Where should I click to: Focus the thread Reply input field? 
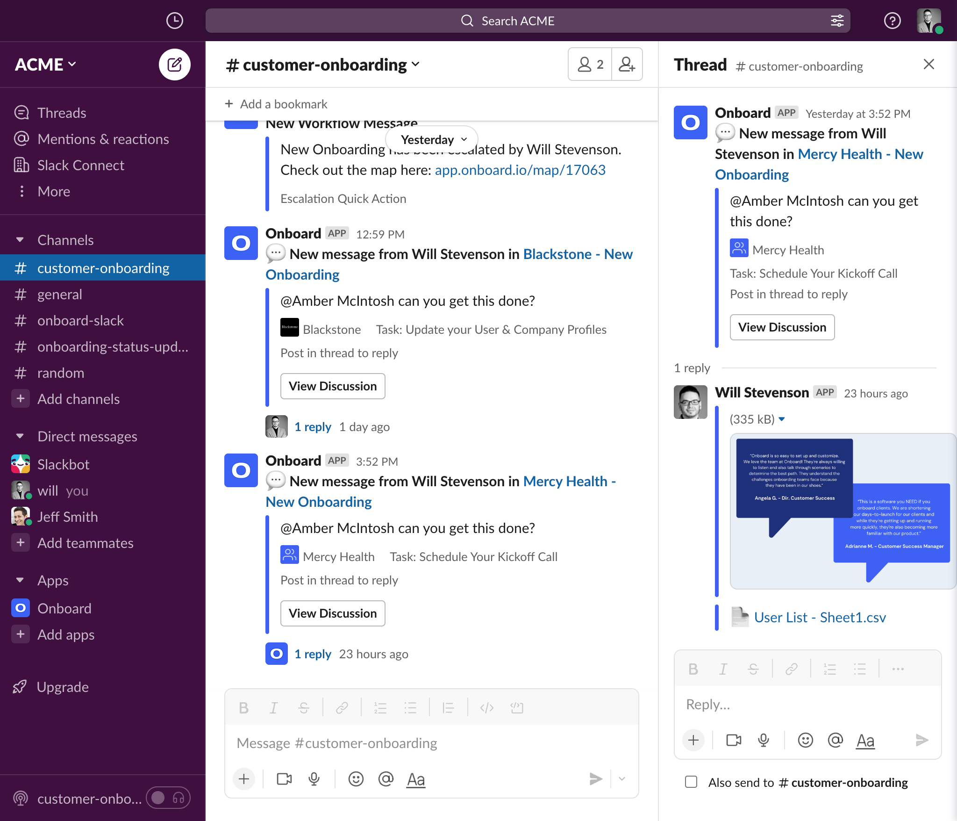pos(807,704)
